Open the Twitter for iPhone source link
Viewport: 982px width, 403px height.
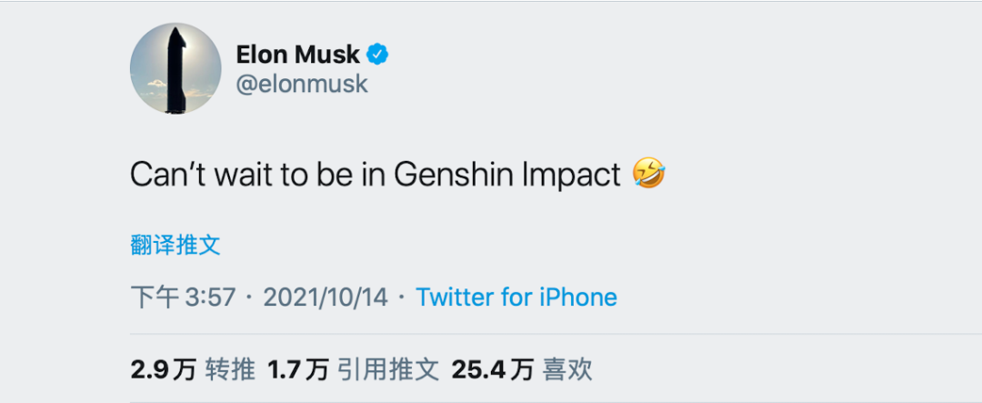click(x=516, y=297)
